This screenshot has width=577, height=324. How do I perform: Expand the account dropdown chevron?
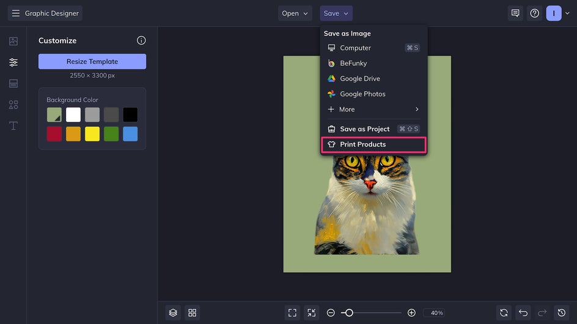(567, 13)
